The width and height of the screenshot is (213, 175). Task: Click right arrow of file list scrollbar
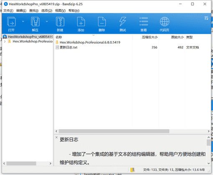coord(208,131)
